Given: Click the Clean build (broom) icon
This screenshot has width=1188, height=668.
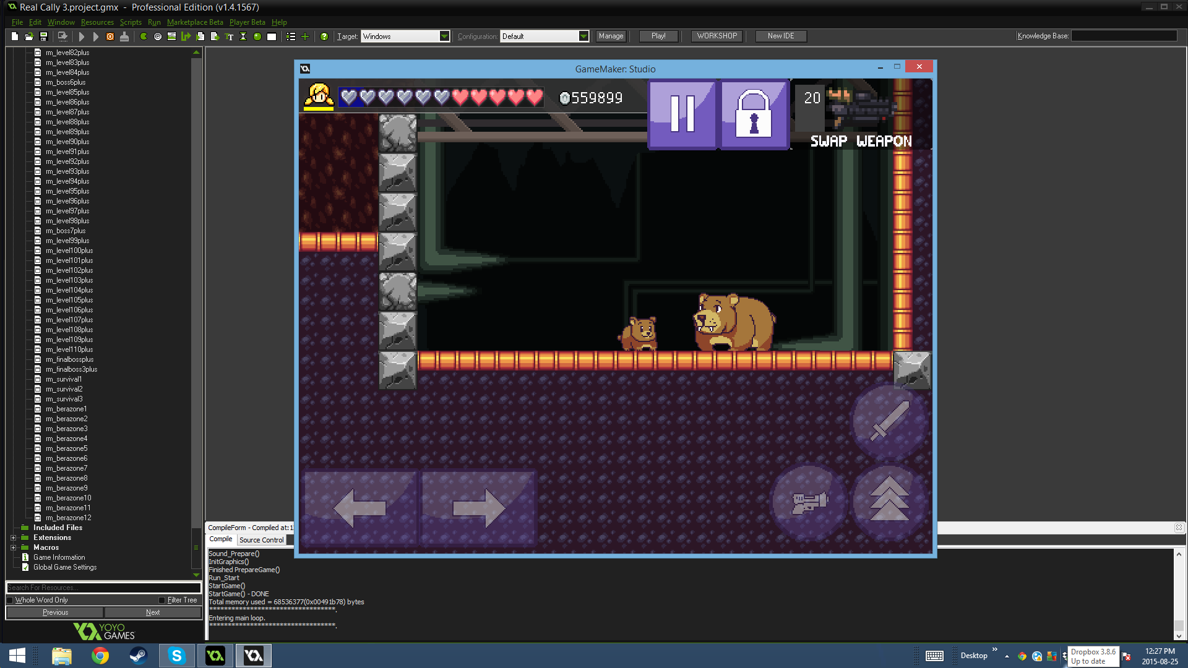Looking at the screenshot, I should [x=124, y=36].
